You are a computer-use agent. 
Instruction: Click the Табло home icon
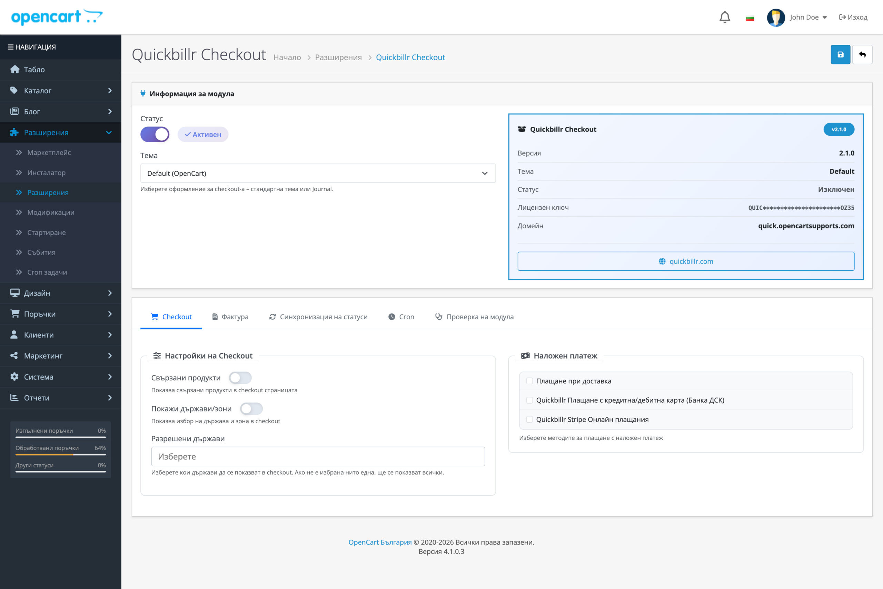point(15,70)
